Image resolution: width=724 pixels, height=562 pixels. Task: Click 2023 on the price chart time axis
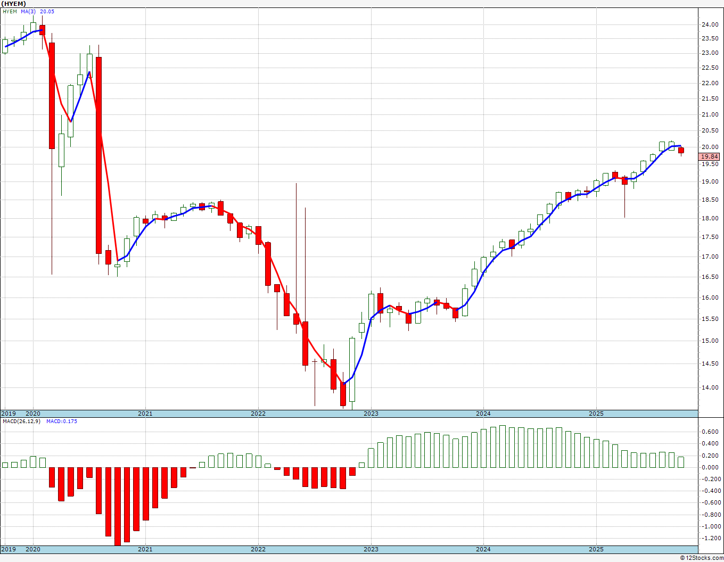point(371,414)
